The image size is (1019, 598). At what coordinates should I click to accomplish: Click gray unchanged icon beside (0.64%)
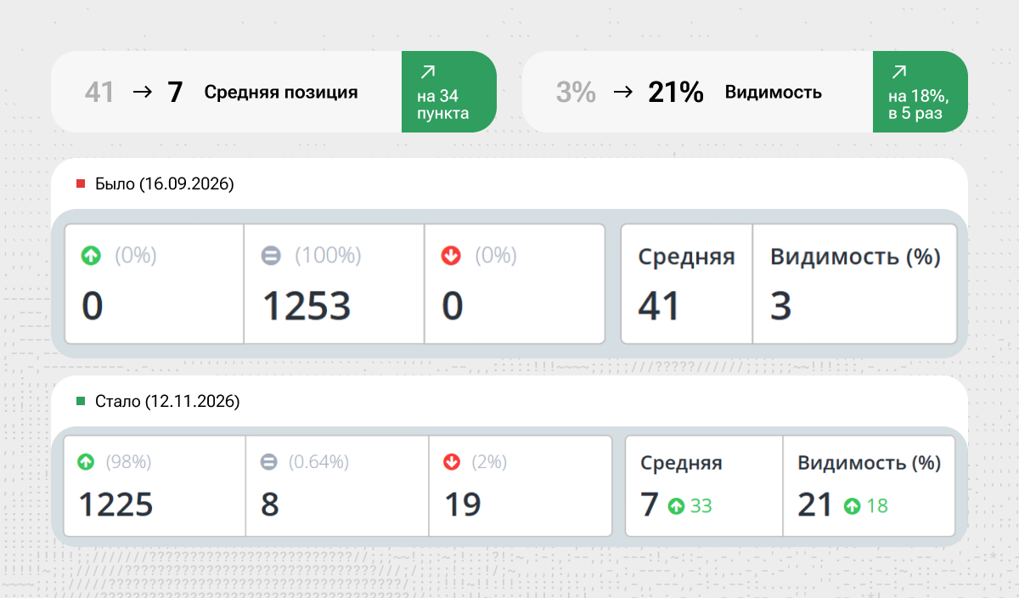point(269,462)
